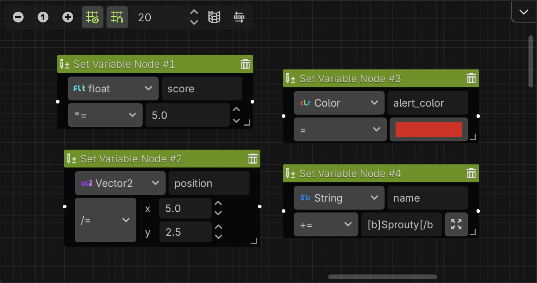Click the zoom out icon in the toolbar

(x=18, y=17)
